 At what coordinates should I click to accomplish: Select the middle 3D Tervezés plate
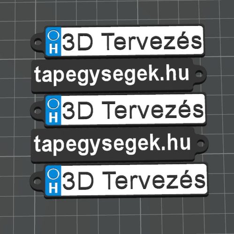(118, 110)
